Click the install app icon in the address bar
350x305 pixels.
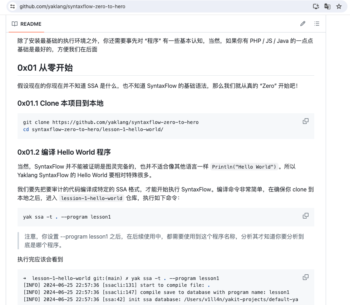click(316, 6)
